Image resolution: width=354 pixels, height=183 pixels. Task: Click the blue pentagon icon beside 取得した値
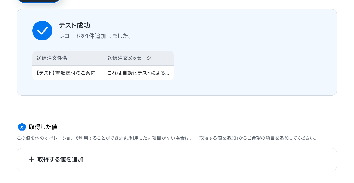point(22,127)
